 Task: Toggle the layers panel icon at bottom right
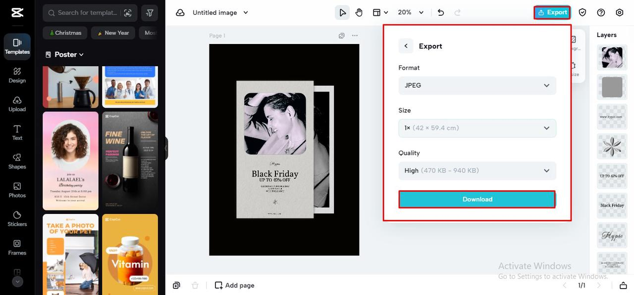click(623, 286)
